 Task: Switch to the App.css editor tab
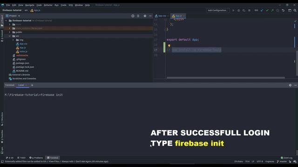coord(161,16)
